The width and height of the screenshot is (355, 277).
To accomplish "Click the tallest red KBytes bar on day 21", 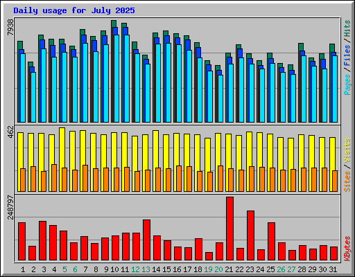I will (x=230, y=229).
